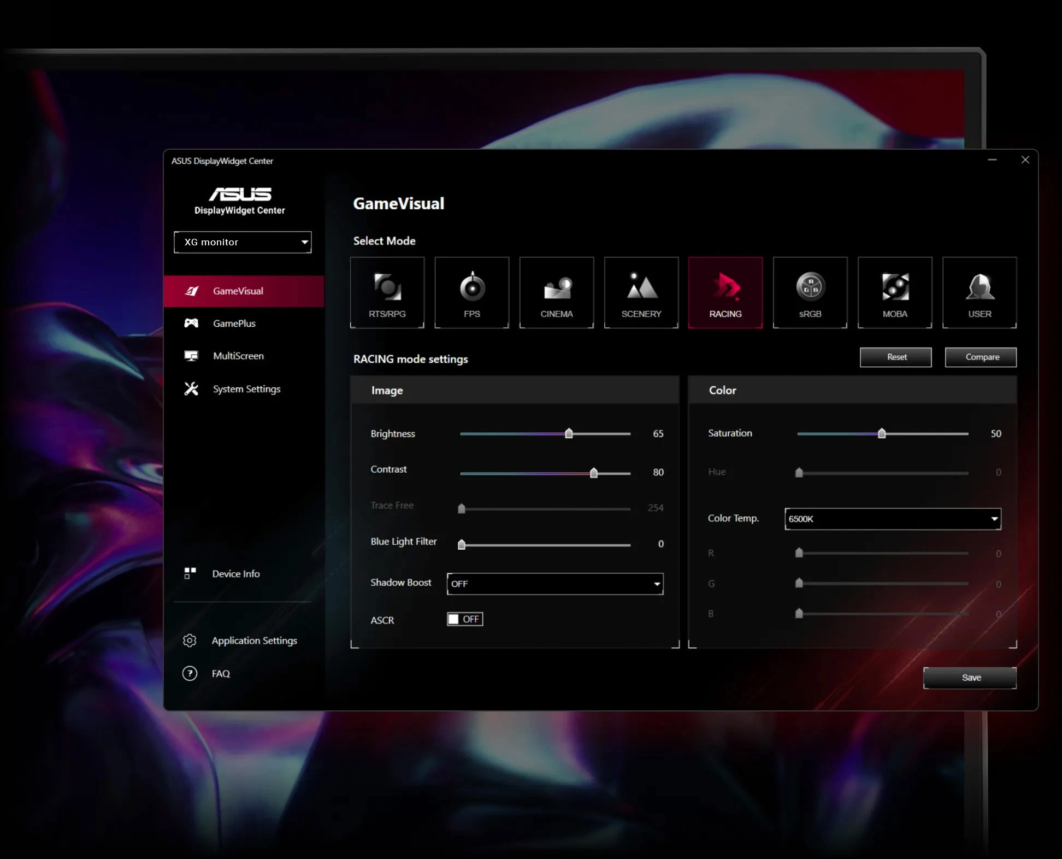
Task: Click the Save button
Action: point(970,678)
